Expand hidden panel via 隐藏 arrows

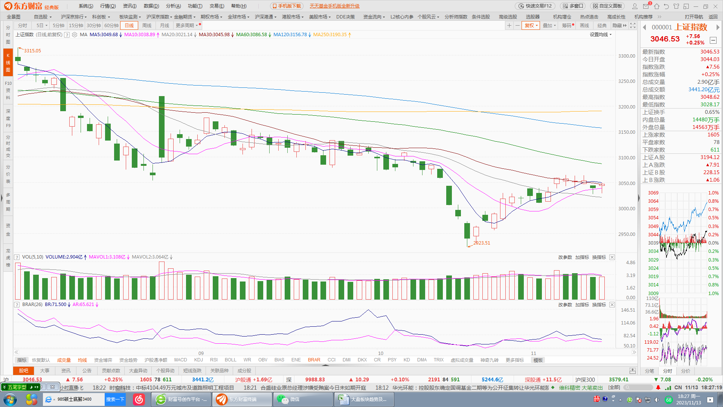pyautogui.click(x=620, y=26)
